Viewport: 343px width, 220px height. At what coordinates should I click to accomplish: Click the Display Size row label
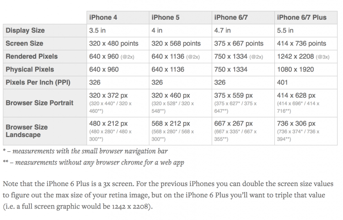[25, 30]
